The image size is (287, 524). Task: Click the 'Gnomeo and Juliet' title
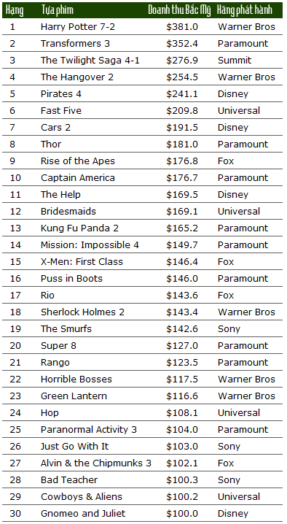point(83,513)
